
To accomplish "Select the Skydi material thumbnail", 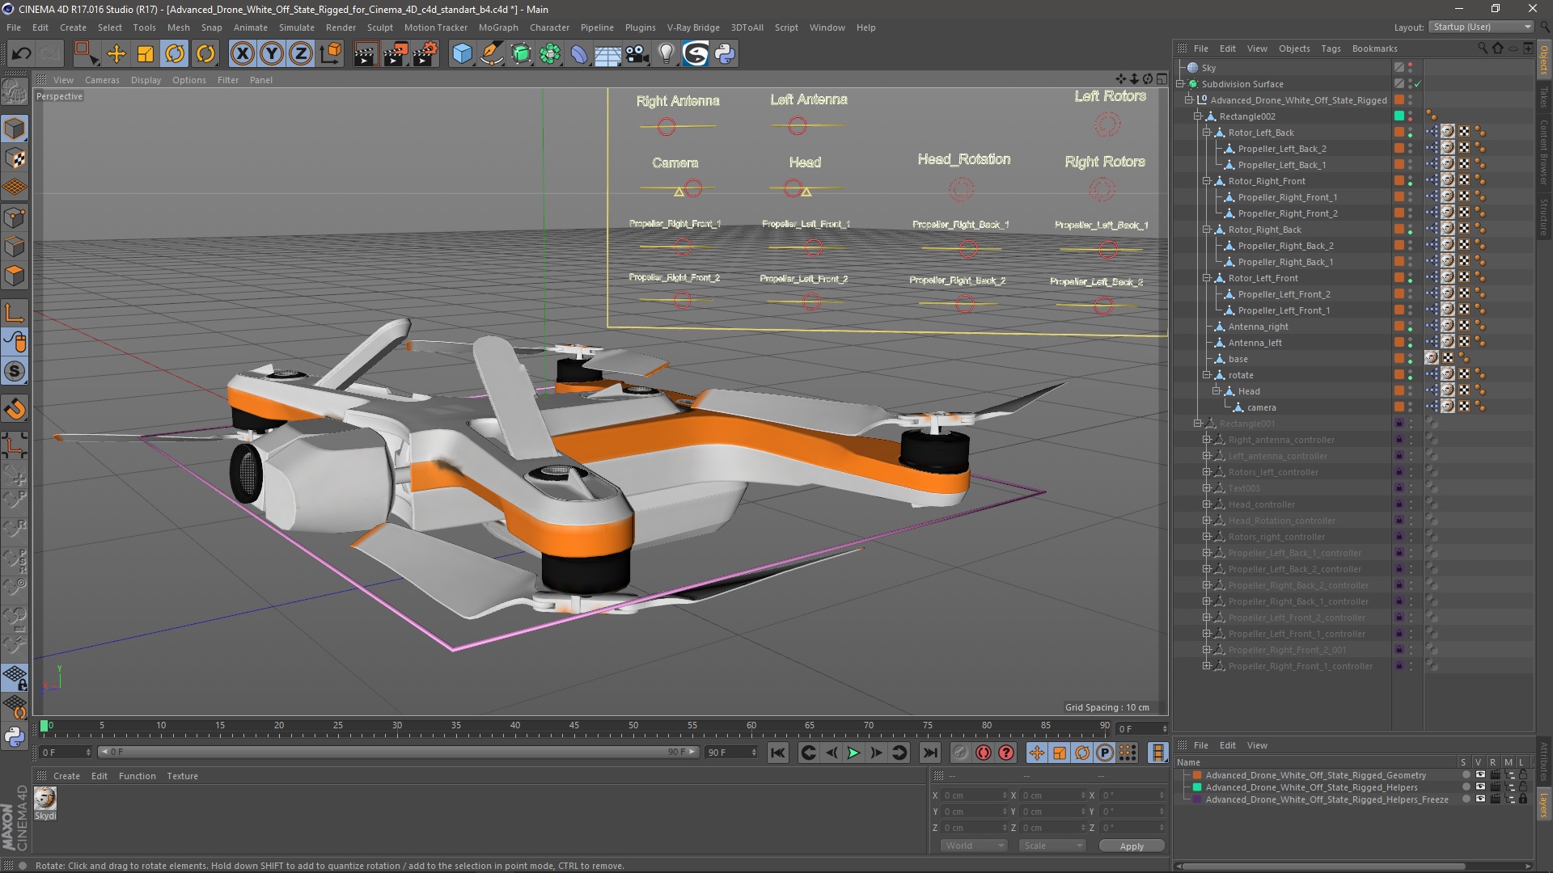I will tap(45, 799).
